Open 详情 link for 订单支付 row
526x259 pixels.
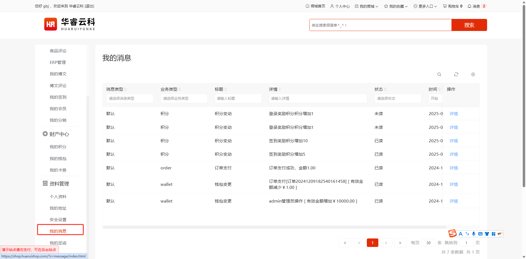coord(454,168)
